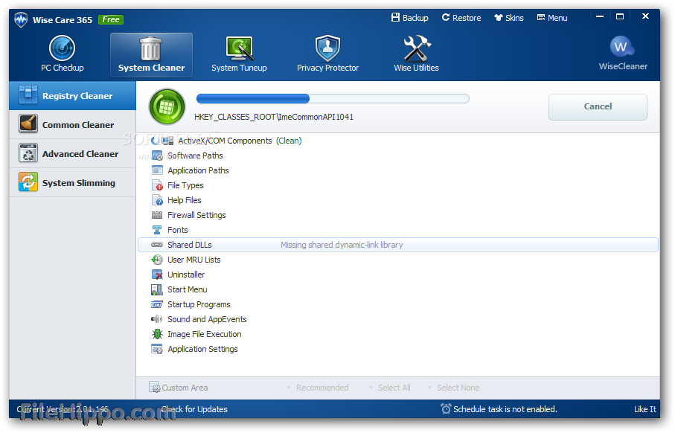The width and height of the screenshot is (675, 433).
Task: Click the Firewall Settings label
Action: [196, 215]
